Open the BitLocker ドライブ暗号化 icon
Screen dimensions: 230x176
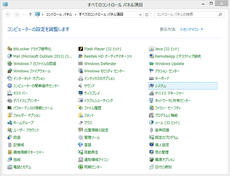point(10,49)
